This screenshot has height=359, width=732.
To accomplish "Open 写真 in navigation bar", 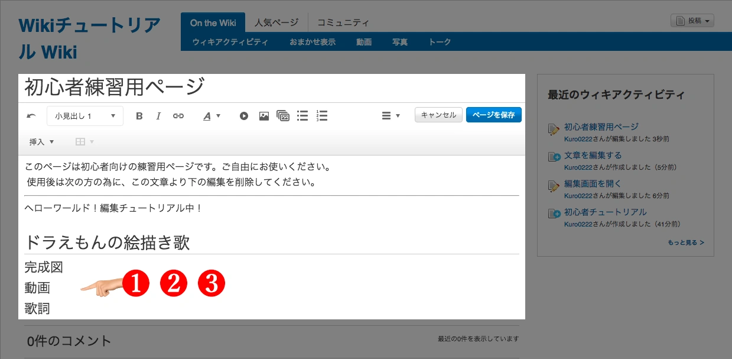I will pos(400,42).
